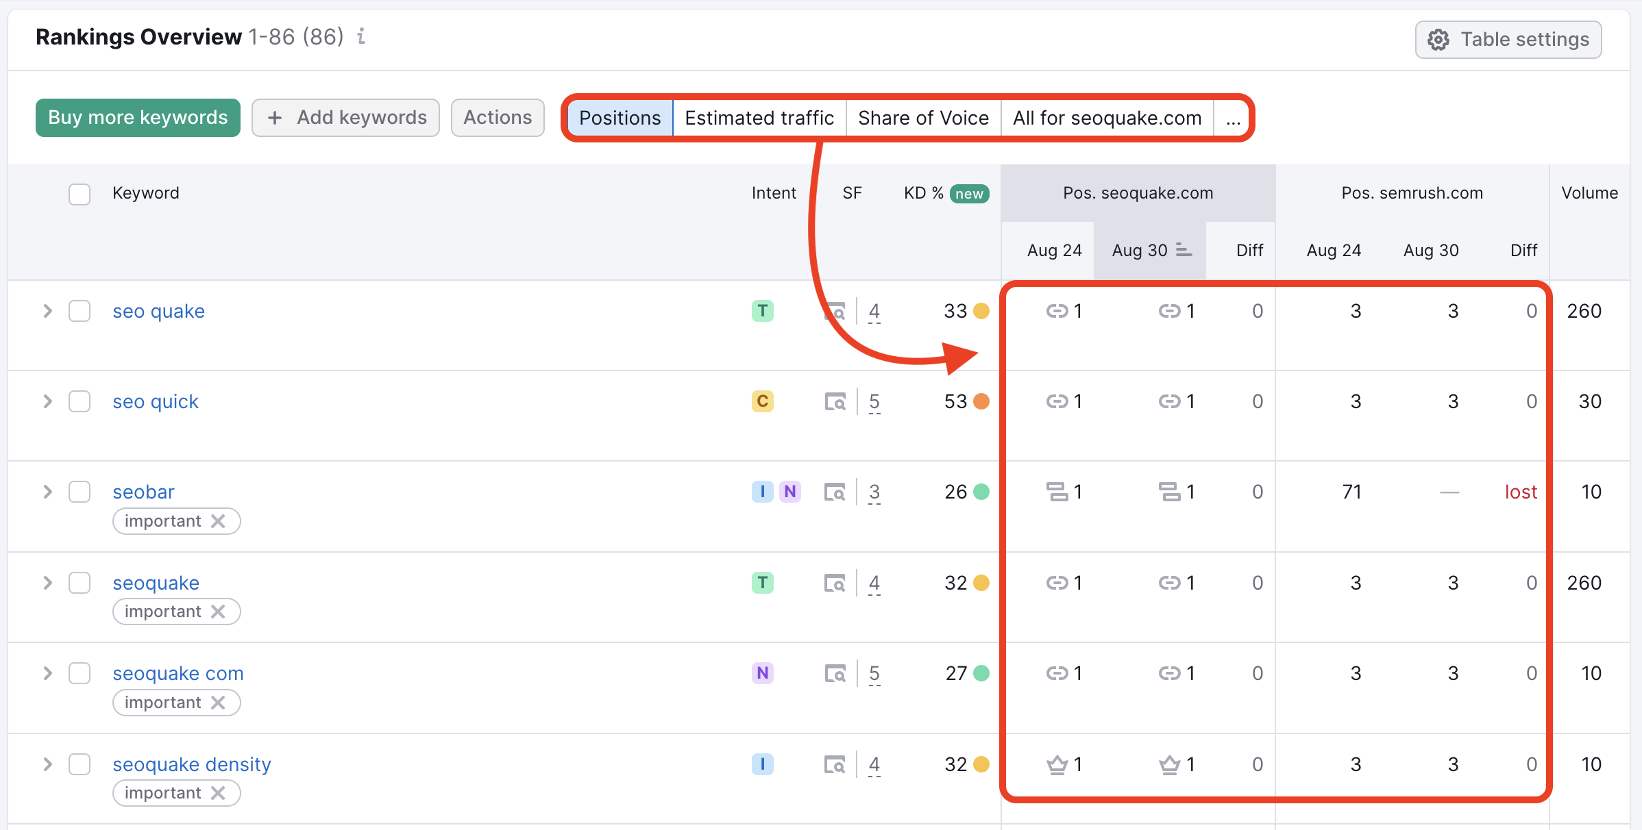The height and width of the screenshot is (830, 1642).
Task: View SERP icon for seoquake com
Action: click(835, 673)
